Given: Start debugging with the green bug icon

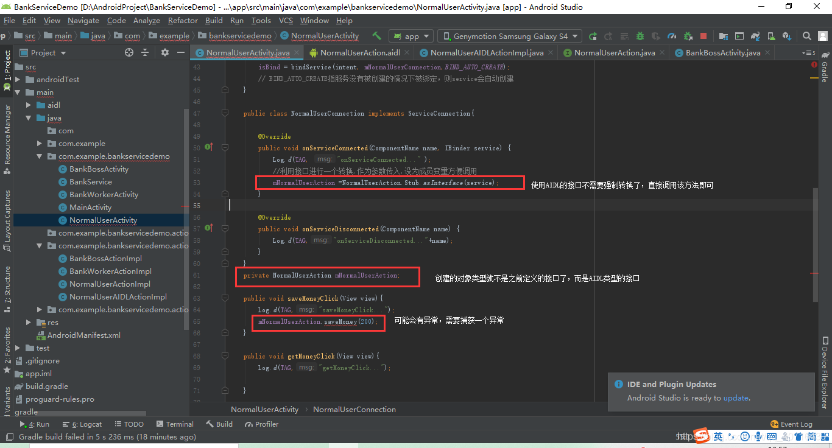Looking at the screenshot, I should (x=640, y=36).
